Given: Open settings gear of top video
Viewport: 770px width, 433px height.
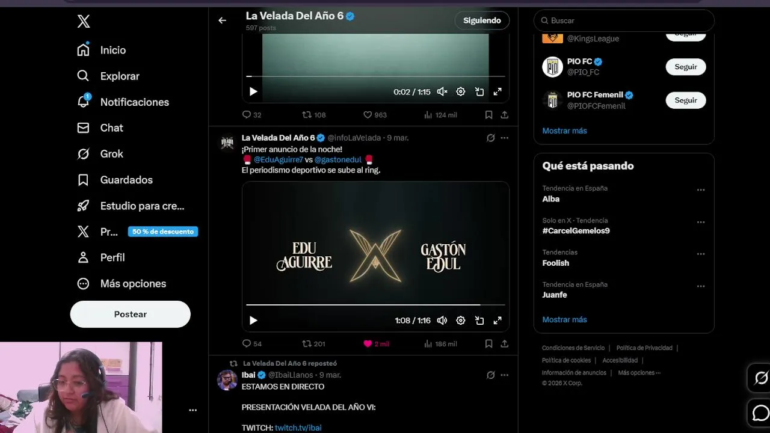Looking at the screenshot, I should 461,91.
